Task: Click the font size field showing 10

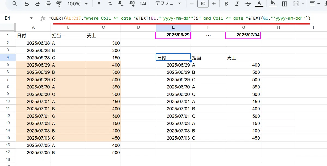Action: click(203, 4)
